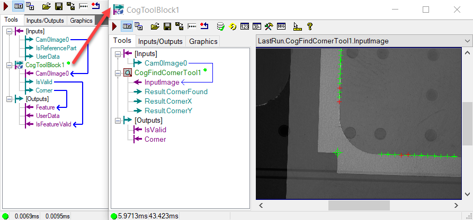Switch to the Graphics tab in CogToolBlock1
The width and height of the screenshot is (473, 220).
tap(203, 42)
